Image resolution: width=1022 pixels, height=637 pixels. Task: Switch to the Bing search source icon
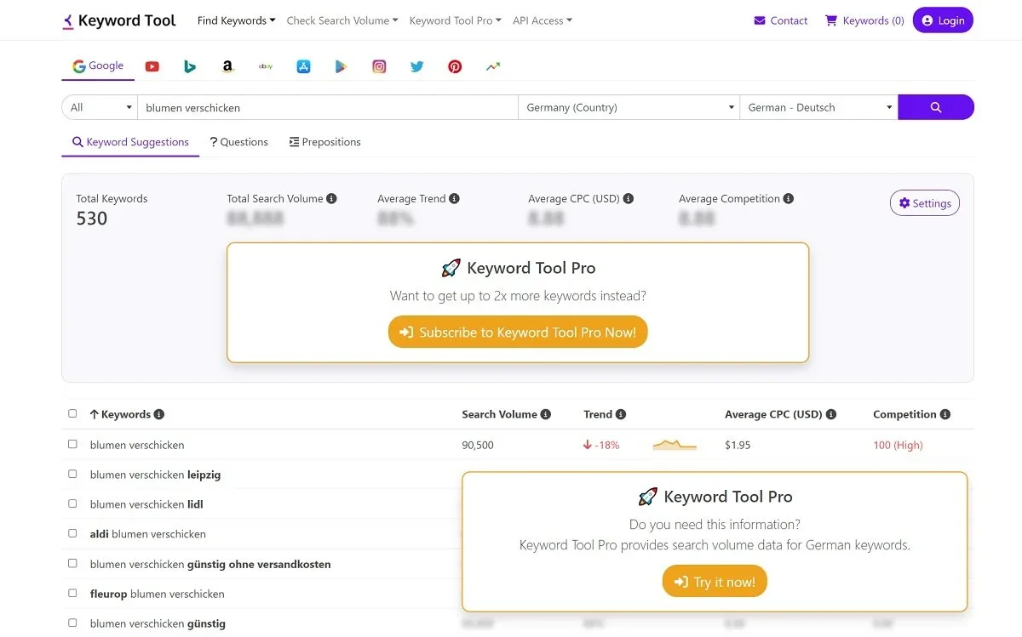[189, 65]
